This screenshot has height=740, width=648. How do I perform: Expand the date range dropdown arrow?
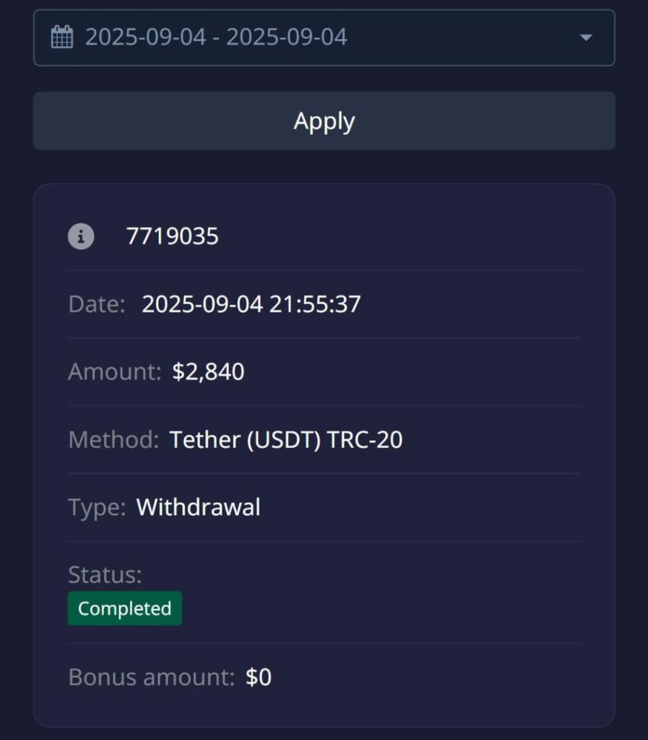[x=586, y=38]
